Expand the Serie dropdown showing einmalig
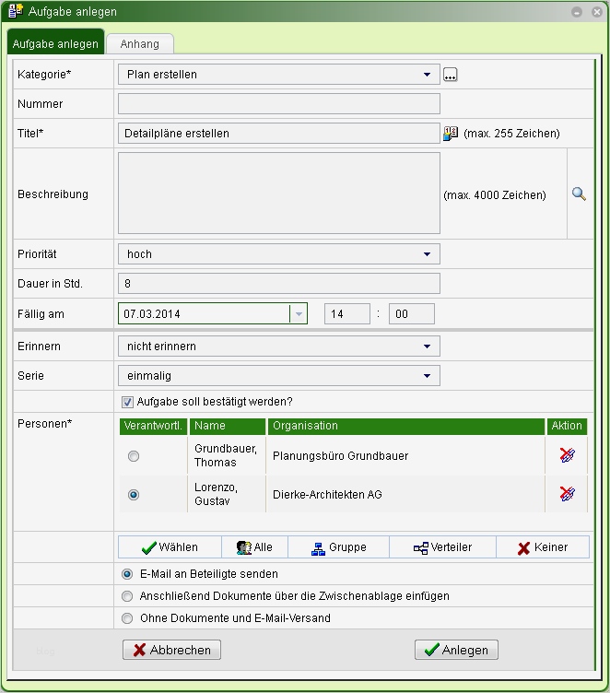 279,376
